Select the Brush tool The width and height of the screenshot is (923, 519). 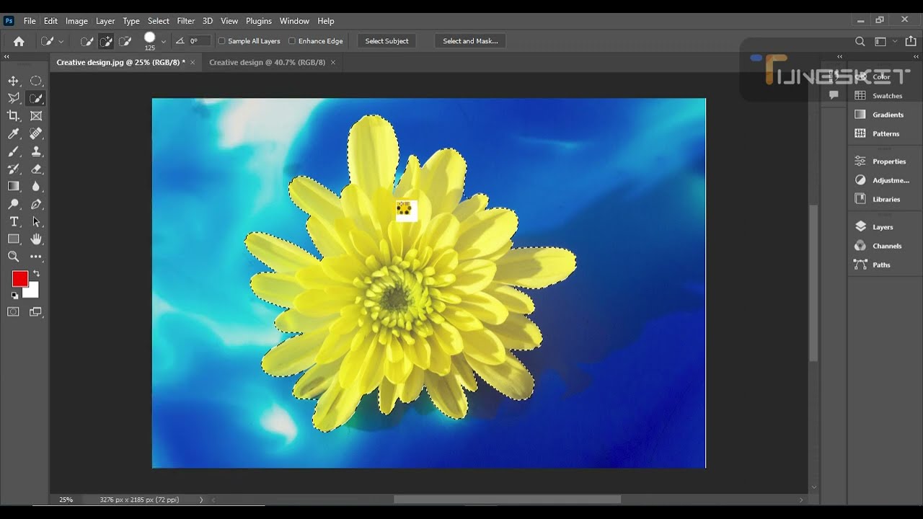click(x=14, y=151)
